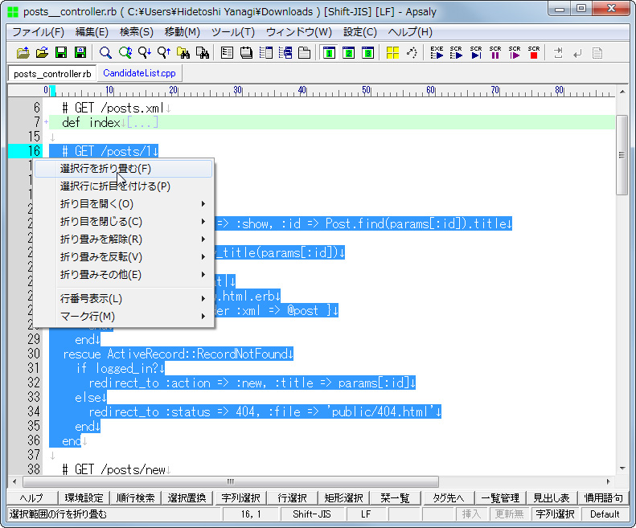Choose 選択行に折目を付ける(P) menu entry
The width and height of the screenshot is (636, 528).
point(123,186)
